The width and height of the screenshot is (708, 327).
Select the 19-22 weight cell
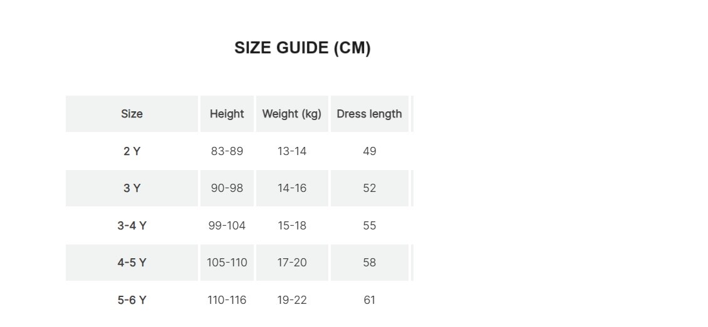(292, 300)
